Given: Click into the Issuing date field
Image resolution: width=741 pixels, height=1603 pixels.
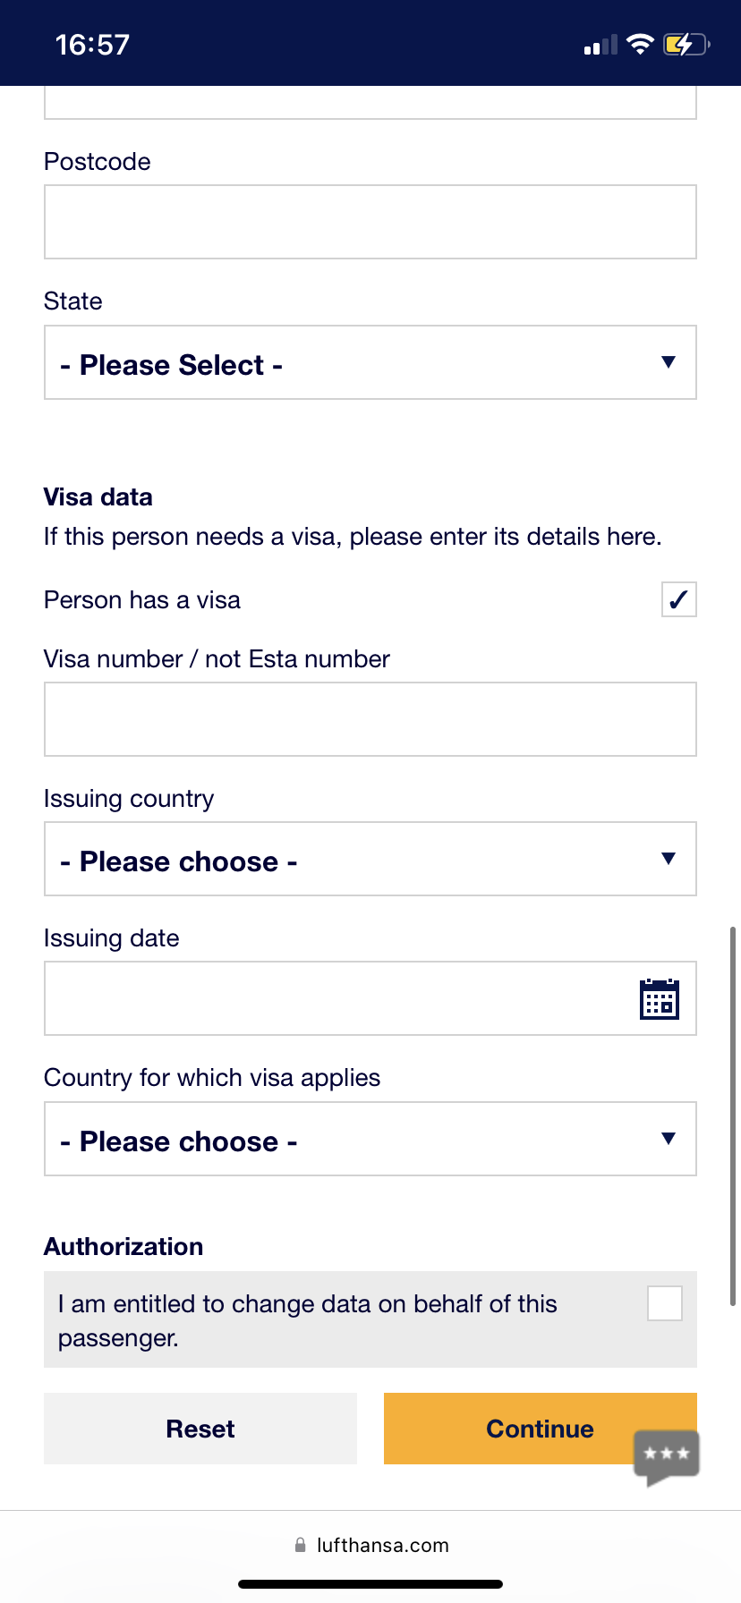Looking at the screenshot, I should pos(370,998).
